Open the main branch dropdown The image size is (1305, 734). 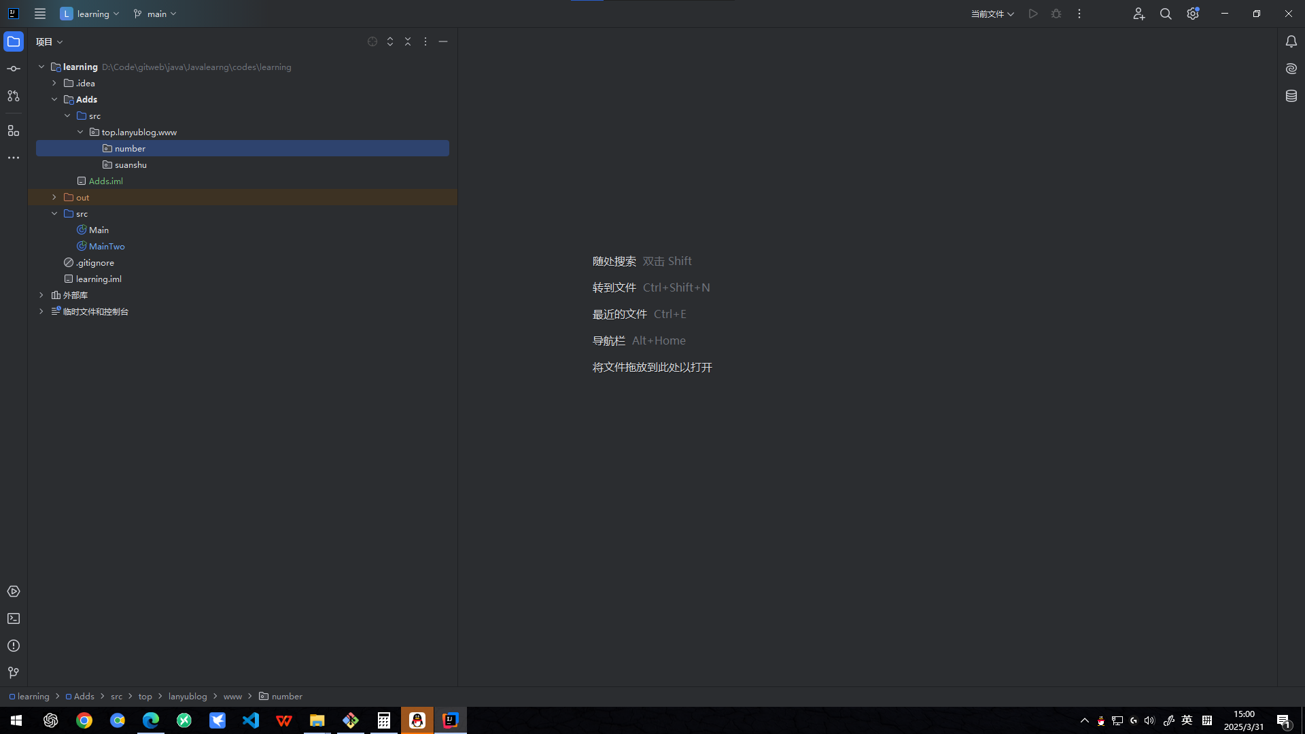point(156,14)
